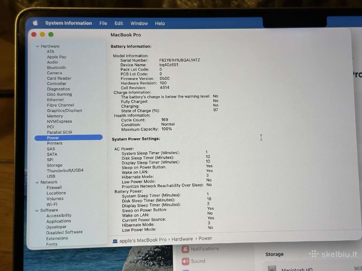Select Ethernet in the sidebar

[56, 100]
